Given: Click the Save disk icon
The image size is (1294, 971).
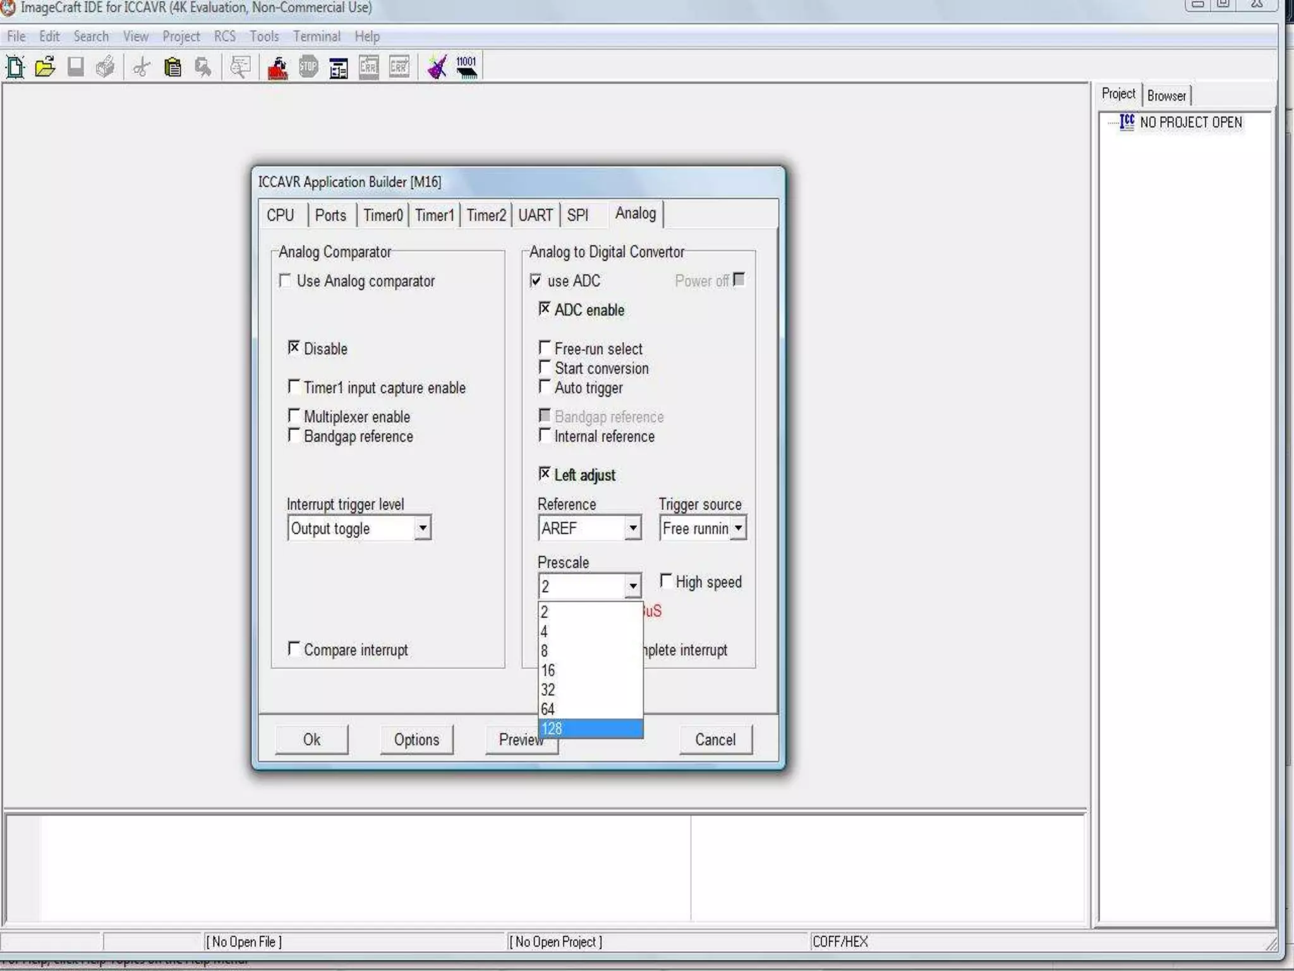Looking at the screenshot, I should click(x=75, y=66).
